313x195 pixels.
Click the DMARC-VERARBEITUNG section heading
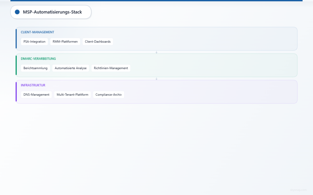[38, 58]
